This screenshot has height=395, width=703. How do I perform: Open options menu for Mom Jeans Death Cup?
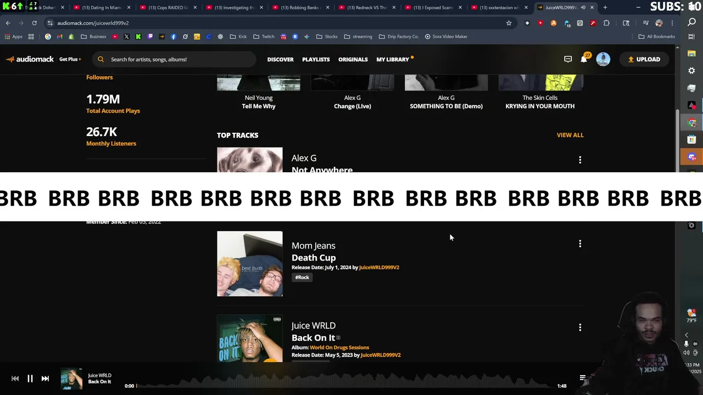pyautogui.click(x=580, y=244)
